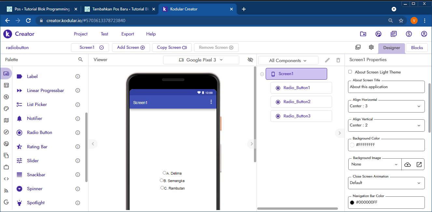Click the Copy Screen button
The width and height of the screenshot is (432, 212).
click(x=172, y=47)
